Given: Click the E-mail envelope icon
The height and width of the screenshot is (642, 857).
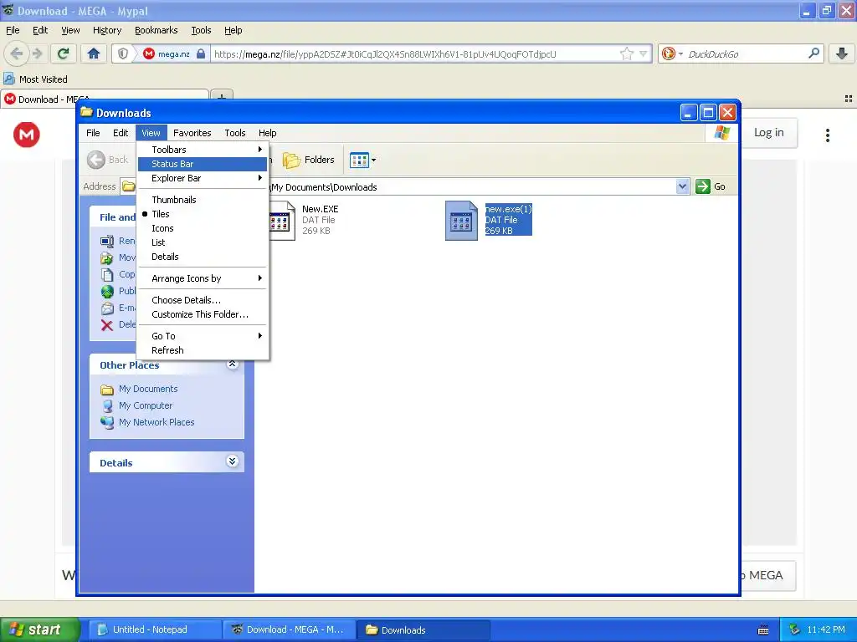Looking at the screenshot, I should [107, 308].
